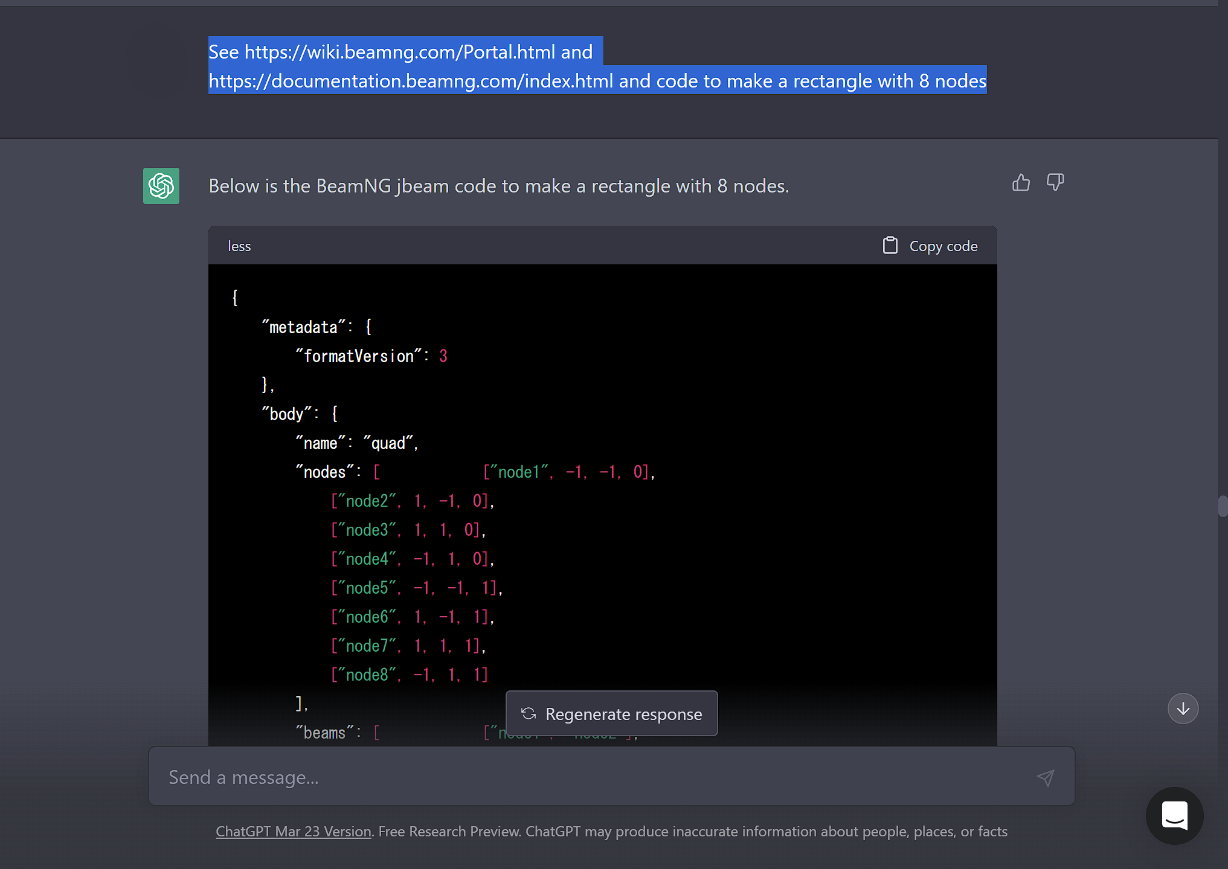Image resolution: width=1228 pixels, height=869 pixels.
Task: Click the Free Research Preview disclaimer text
Action: pyautogui.click(x=693, y=832)
